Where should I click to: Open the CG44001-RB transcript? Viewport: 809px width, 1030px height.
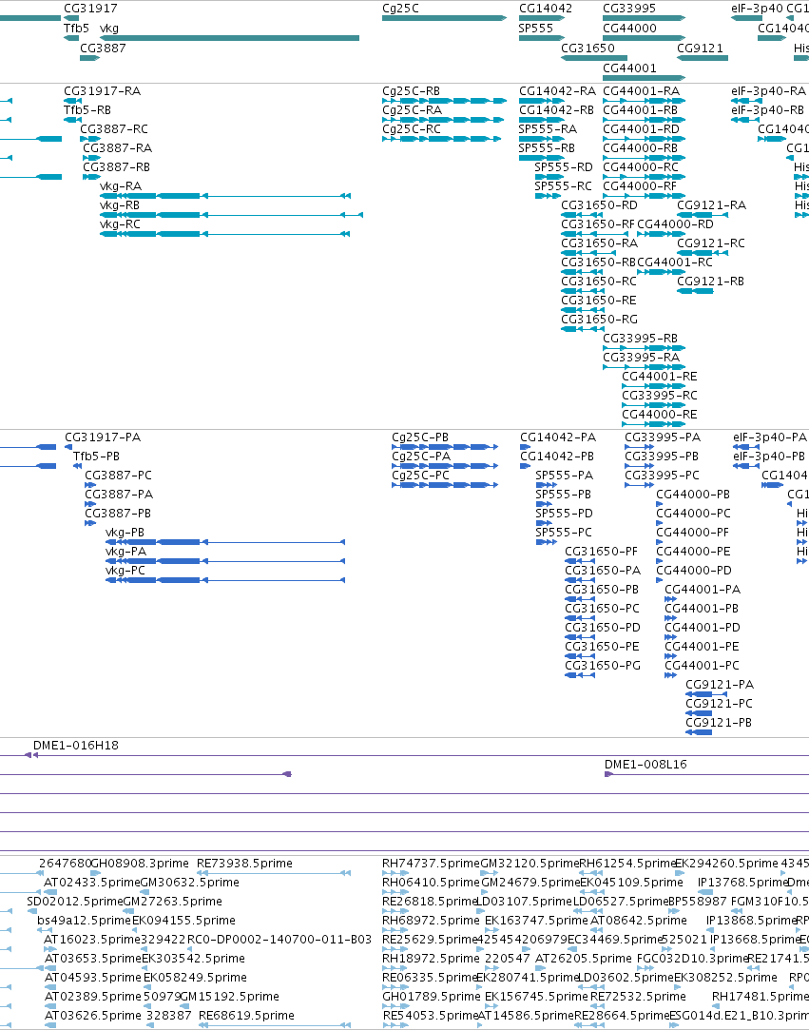(645, 120)
